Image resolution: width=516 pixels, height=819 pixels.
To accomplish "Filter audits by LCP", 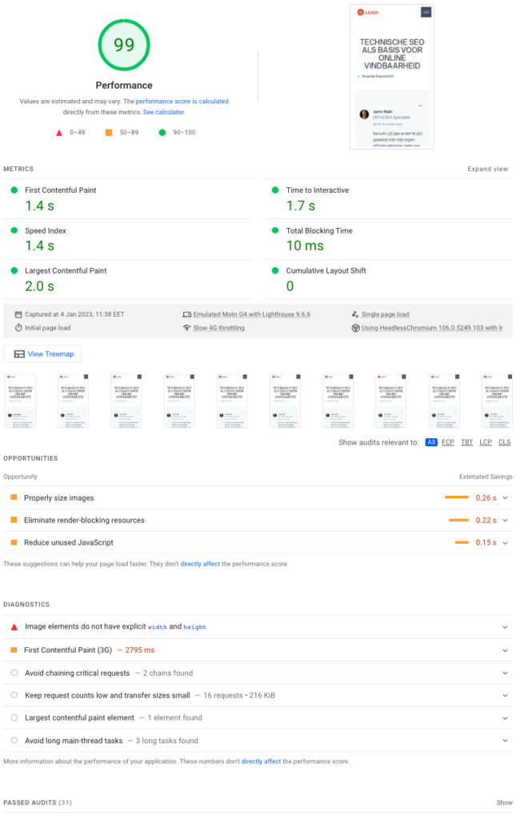I will click(486, 442).
